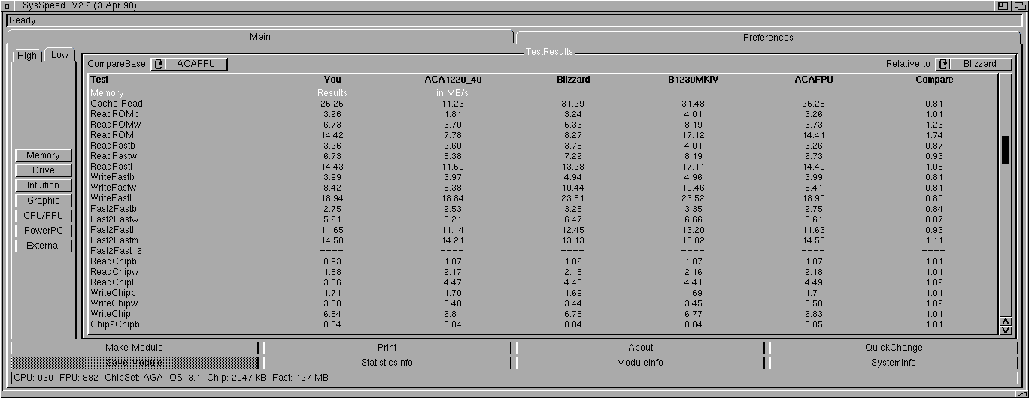Select the WriteFastw row
The width and height of the screenshot is (1029, 398).
click(543, 188)
